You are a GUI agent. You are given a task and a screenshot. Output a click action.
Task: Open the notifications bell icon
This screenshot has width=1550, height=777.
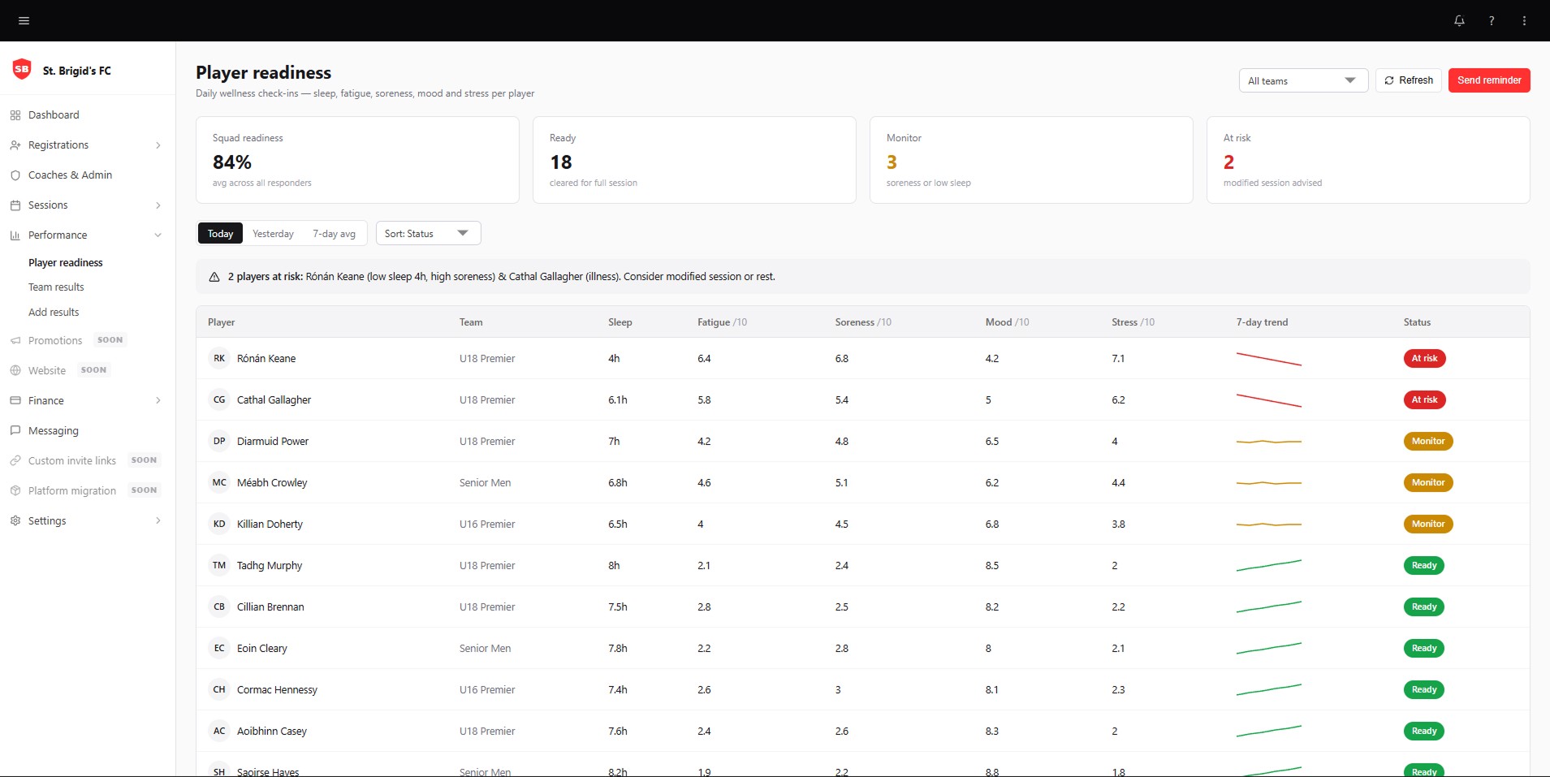point(1459,20)
